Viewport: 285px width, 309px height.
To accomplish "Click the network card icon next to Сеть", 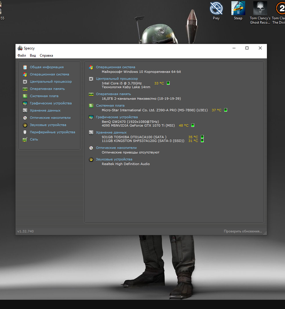I will coord(25,139).
